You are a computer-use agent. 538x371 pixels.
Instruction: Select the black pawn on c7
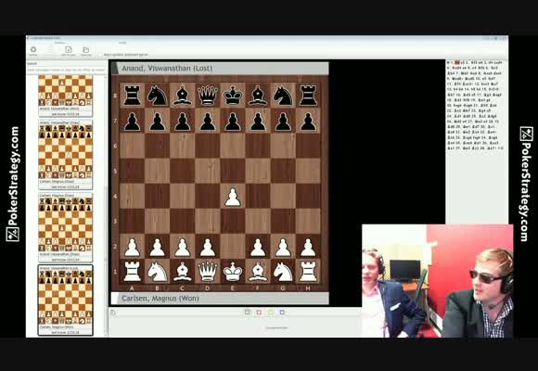click(x=183, y=121)
